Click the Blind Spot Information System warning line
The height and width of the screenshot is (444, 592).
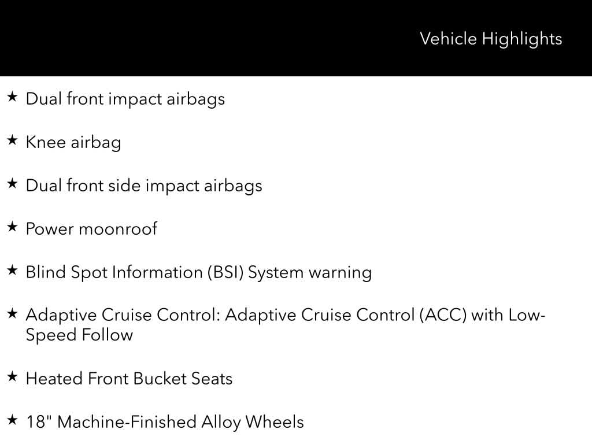click(198, 272)
